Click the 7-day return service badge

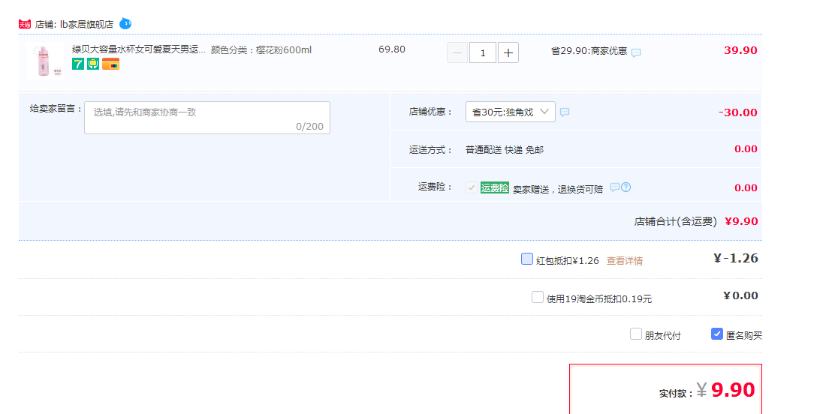point(78,64)
